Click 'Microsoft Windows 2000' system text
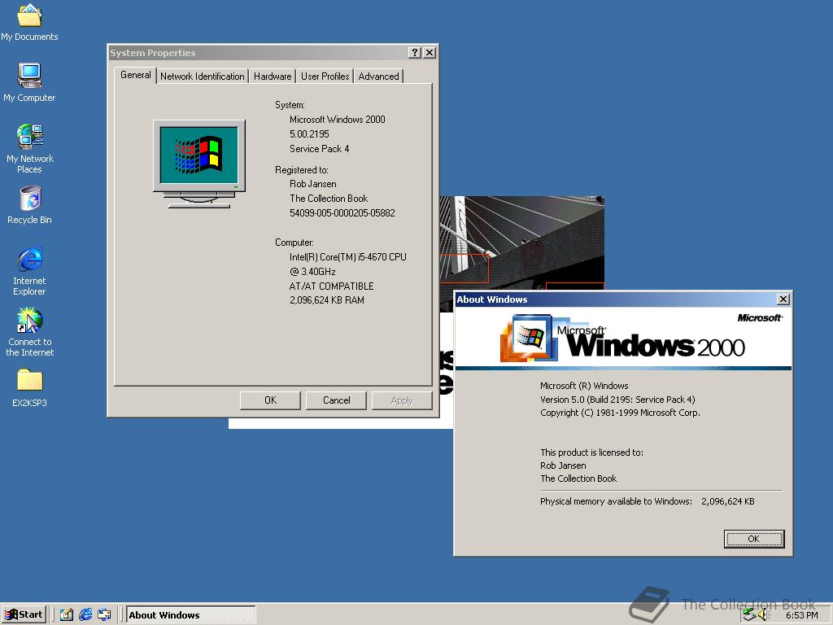Image resolution: width=833 pixels, height=625 pixels. 338,120
